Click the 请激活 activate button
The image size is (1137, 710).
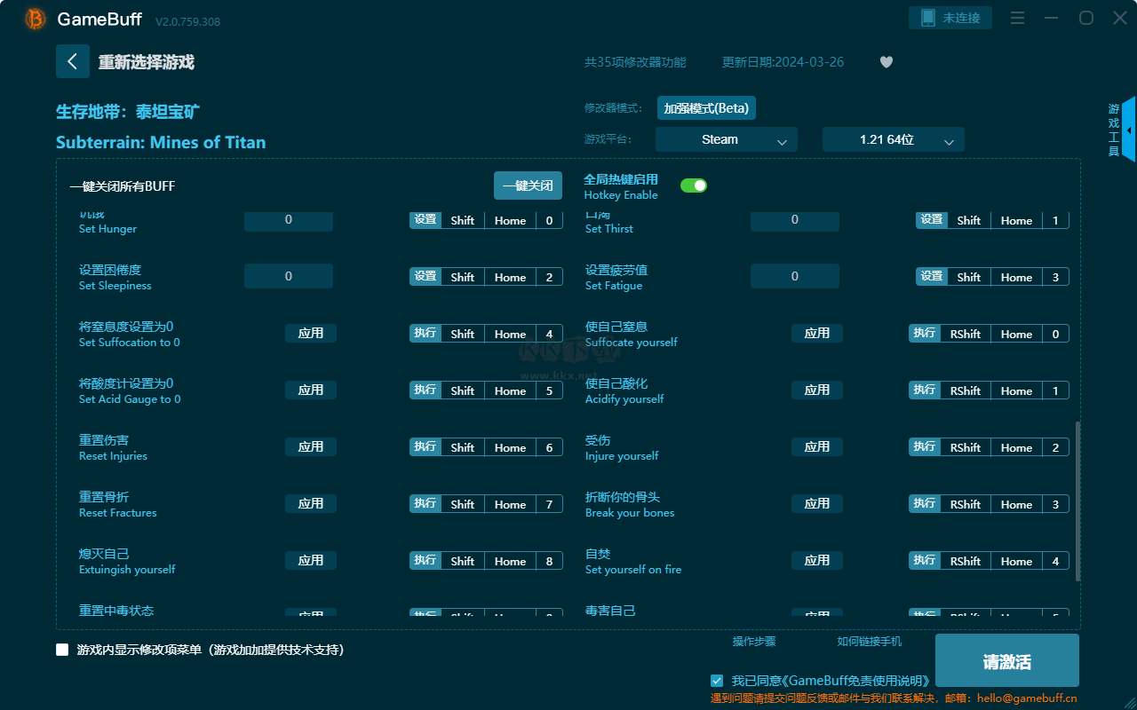coord(1007,660)
